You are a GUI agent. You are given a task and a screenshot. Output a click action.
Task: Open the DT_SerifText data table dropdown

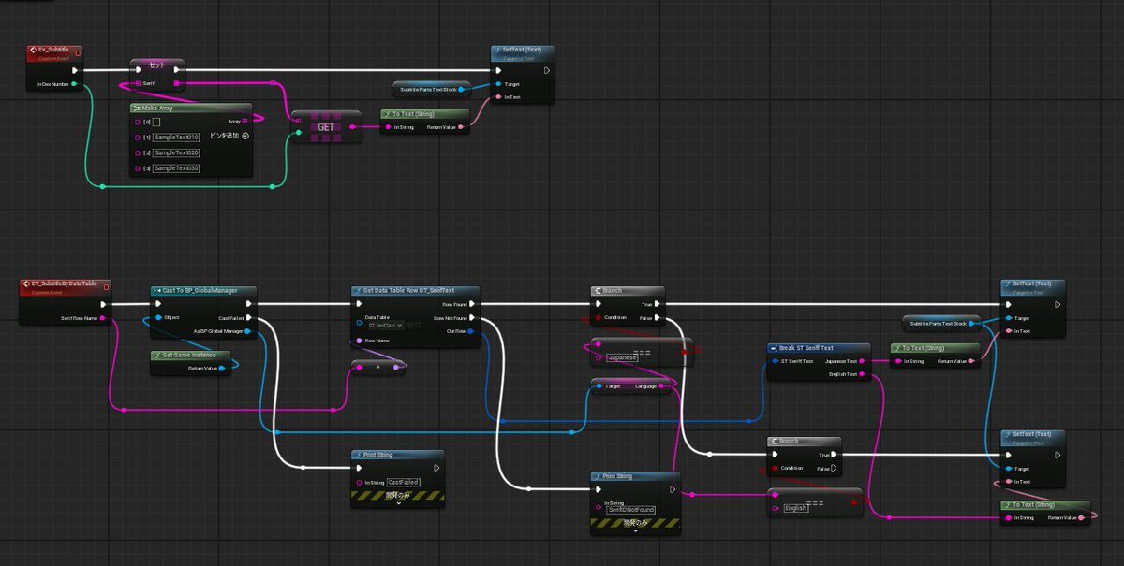click(384, 325)
